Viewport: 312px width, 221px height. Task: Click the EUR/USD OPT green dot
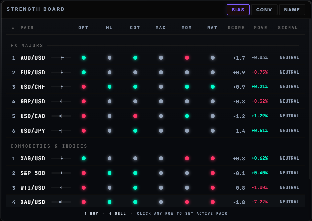[x=84, y=72]
